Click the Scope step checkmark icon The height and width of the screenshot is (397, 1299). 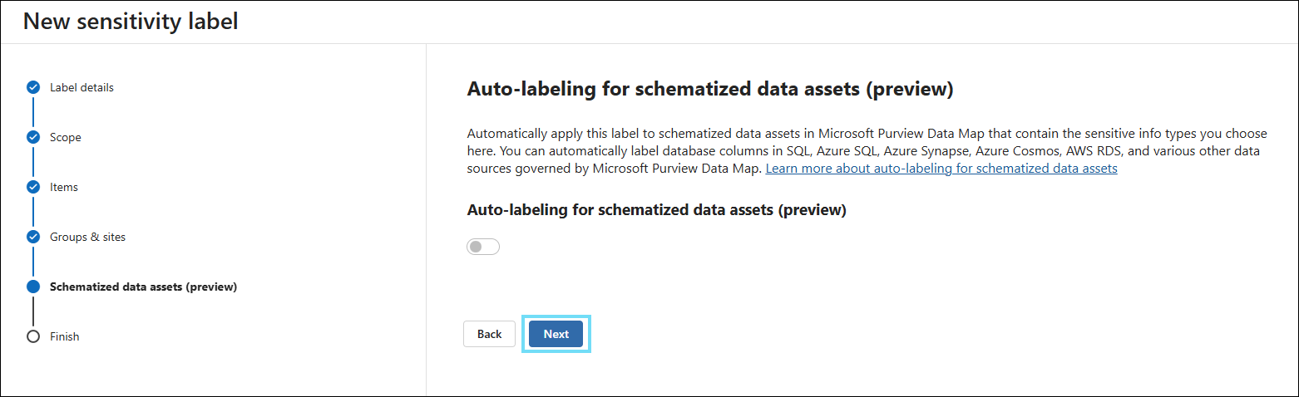point(33,137)
